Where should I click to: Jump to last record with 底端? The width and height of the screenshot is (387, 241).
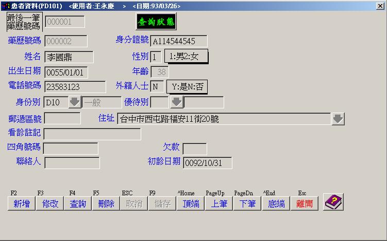(x=276, y=203)
